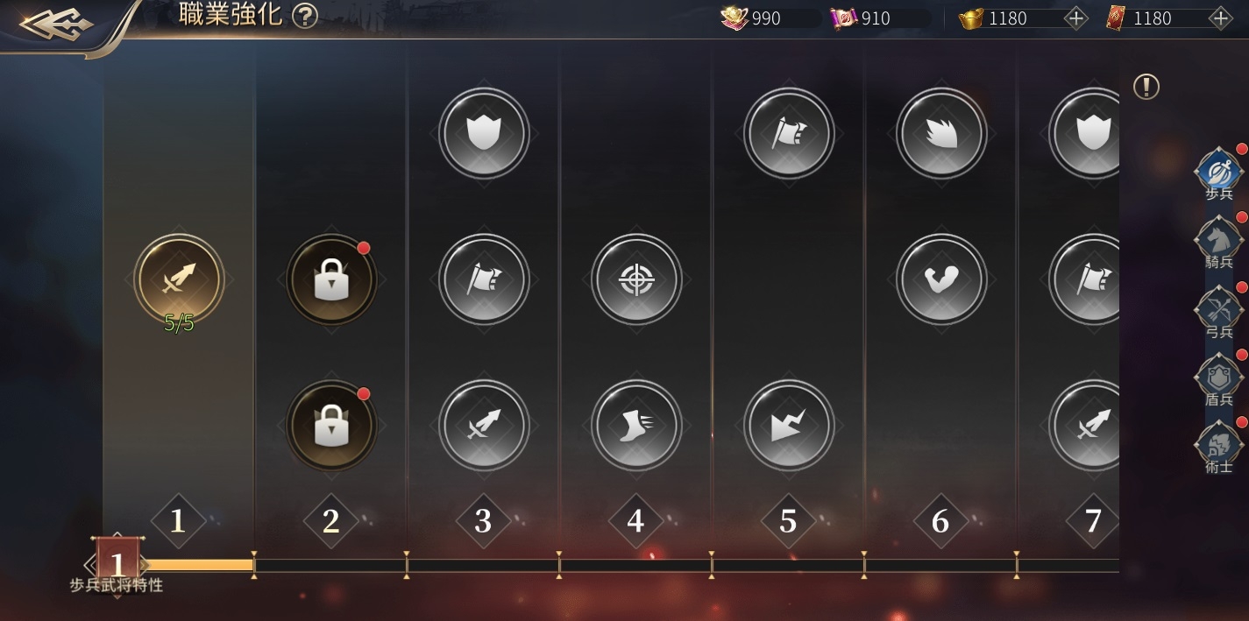Screen dimensions: 1249x621
Task: Select the crosshair target skill node in column 4
Action: (636, 280)
